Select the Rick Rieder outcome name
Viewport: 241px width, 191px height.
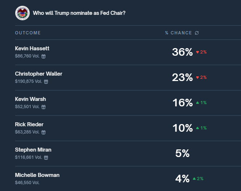tap(29, 124)
